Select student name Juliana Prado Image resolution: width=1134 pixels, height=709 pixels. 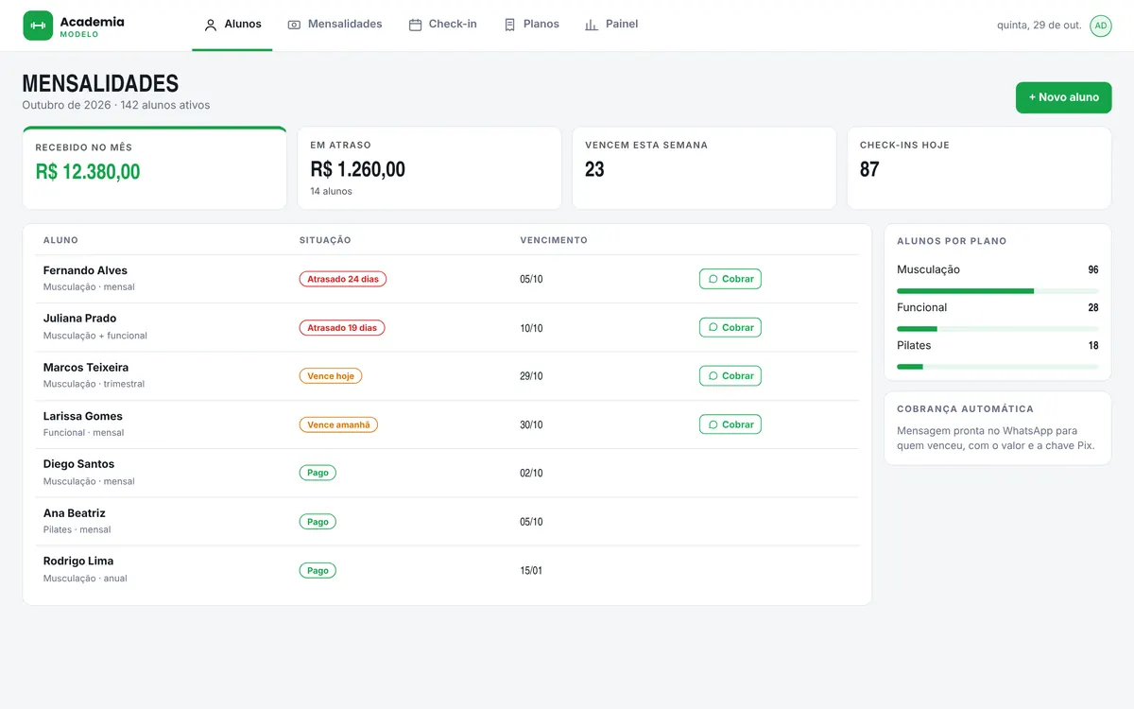coord(80,319)
